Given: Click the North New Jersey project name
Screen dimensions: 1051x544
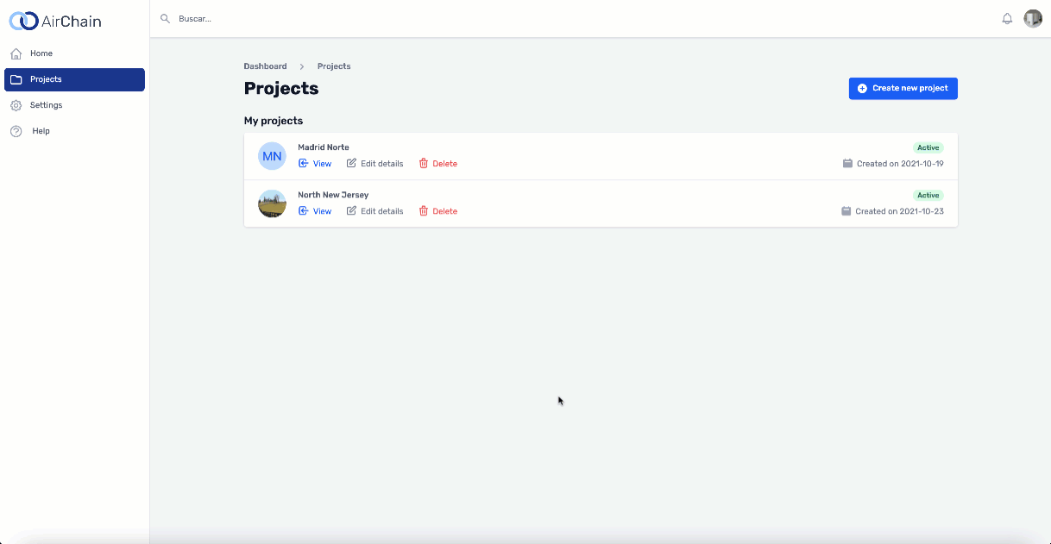Looking at the screenshot, I should [x=333, y=195].
